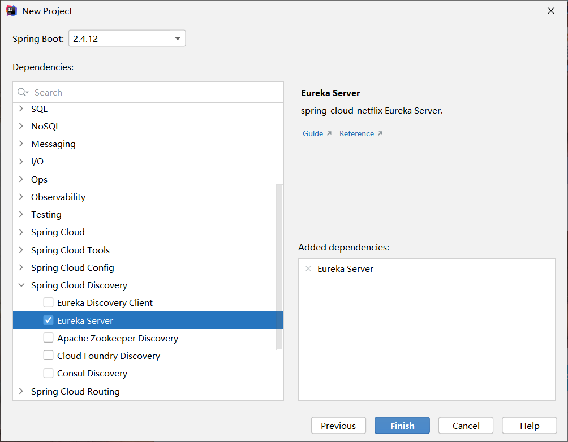
Task: Expand the NoSQL category
Action: click(x=21, y=126)
